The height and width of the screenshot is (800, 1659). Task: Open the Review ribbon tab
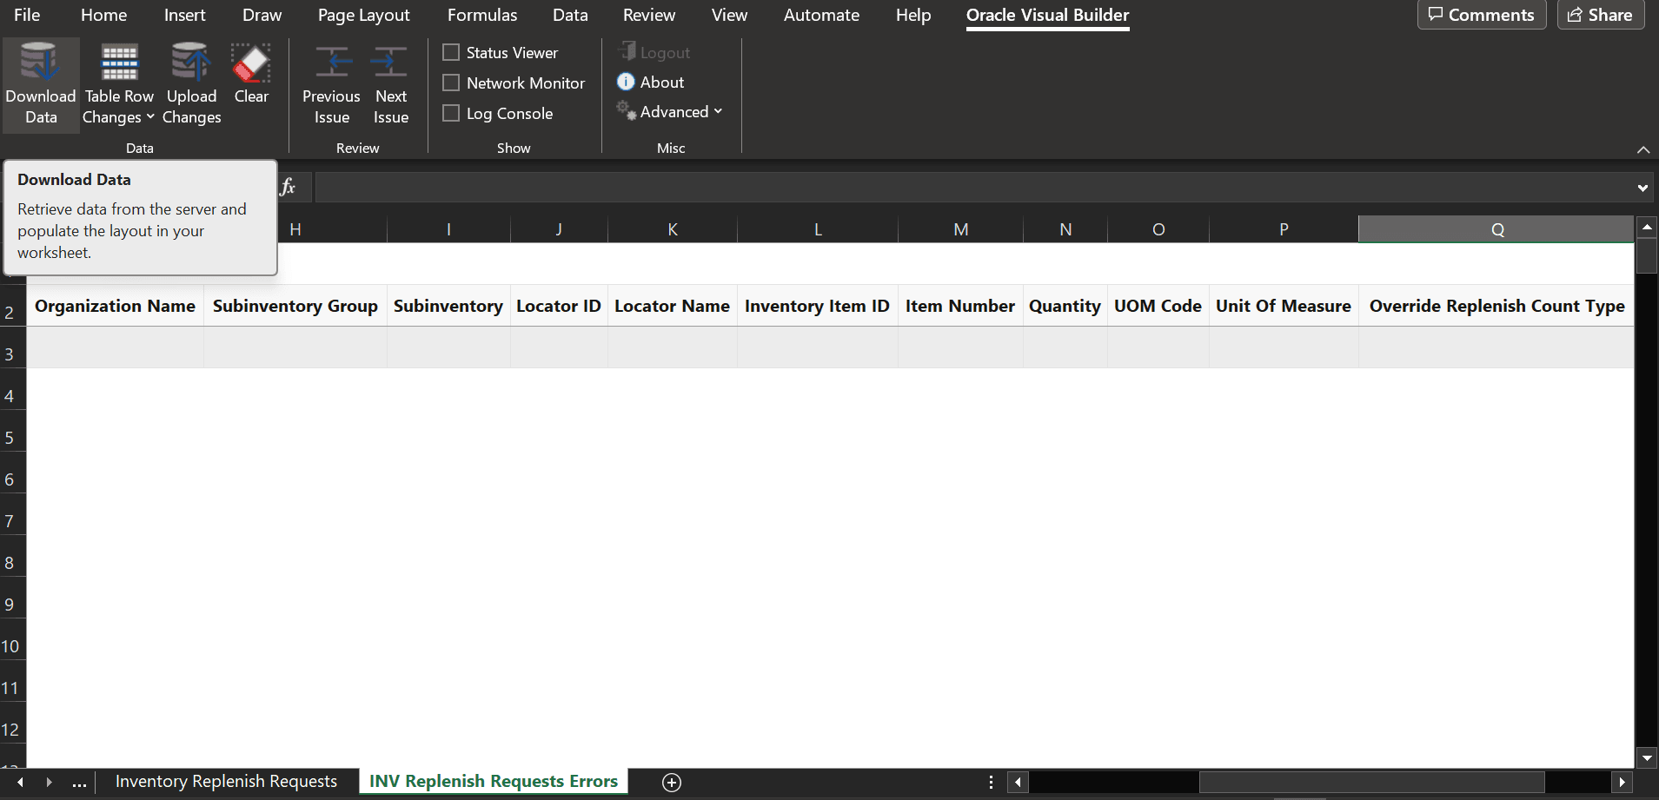point(649,15)
